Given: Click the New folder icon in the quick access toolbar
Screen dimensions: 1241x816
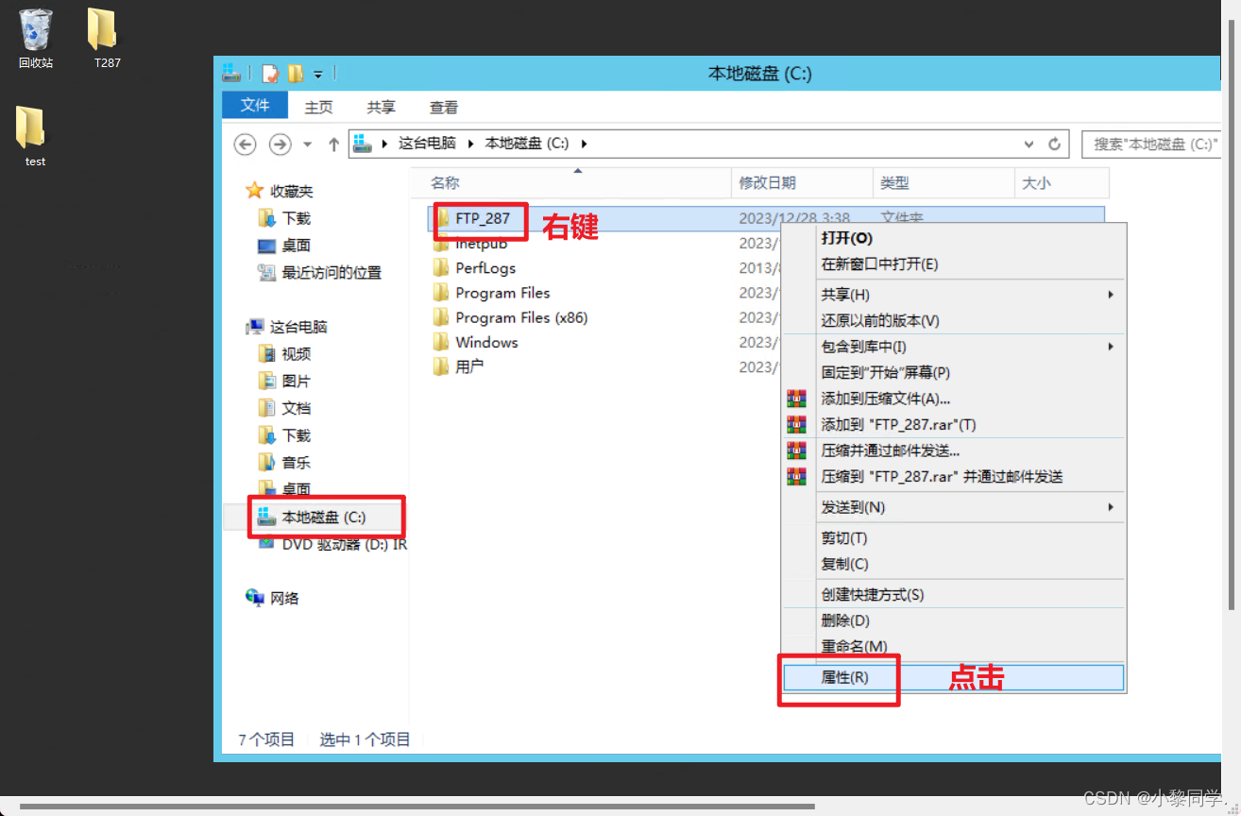Looking at the screenshot, I should point(297,74).
